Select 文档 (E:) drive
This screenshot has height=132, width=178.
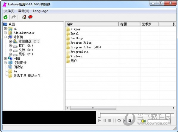tap(26, 50)
